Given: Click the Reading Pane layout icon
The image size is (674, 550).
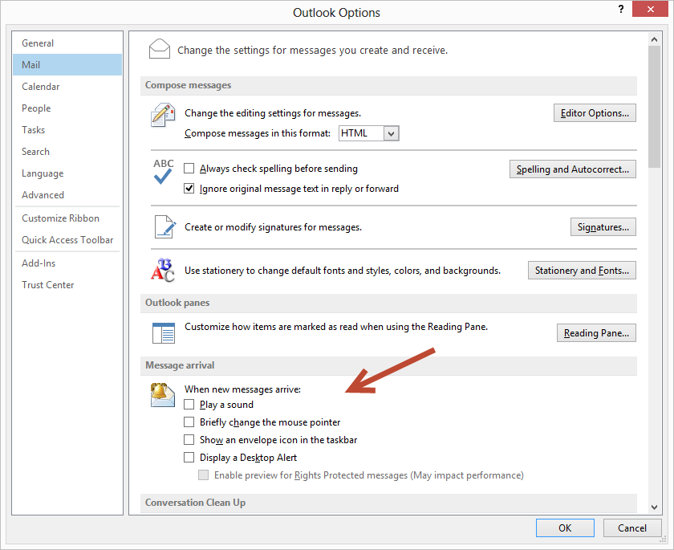Looking at the screenshot, I should click(x=164, y=332).
